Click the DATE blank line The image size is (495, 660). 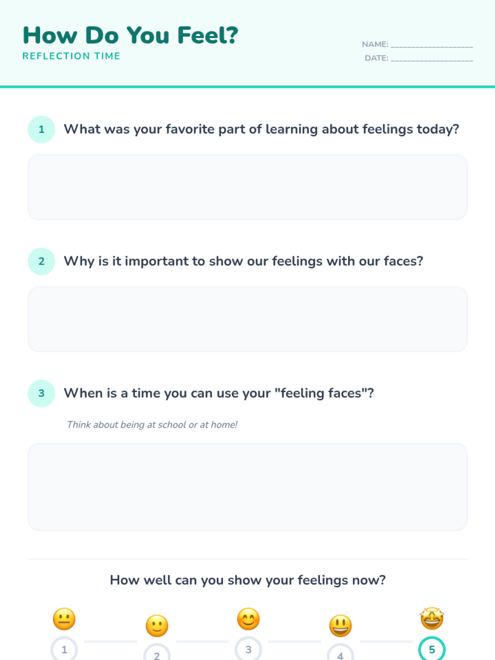(431, 59)
